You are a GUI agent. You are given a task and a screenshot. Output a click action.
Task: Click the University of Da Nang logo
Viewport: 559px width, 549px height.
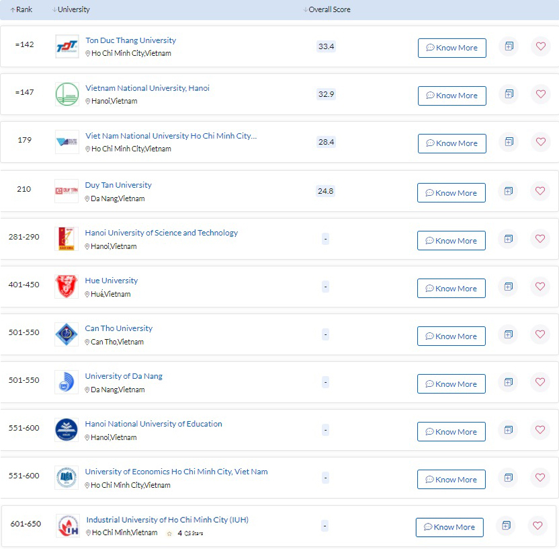click(x=67, y=382)
